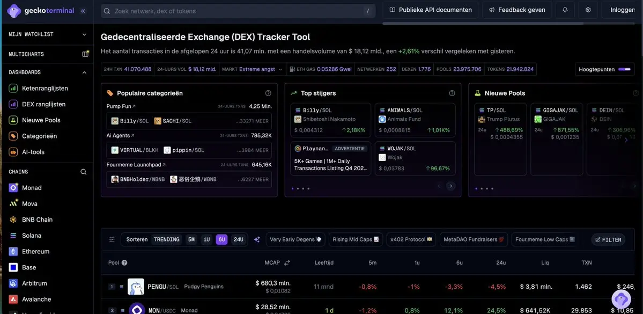This screenshot has height=314, width=643.
Task: Swap the MCAP column arrows
Action: (x=287, y=262)
